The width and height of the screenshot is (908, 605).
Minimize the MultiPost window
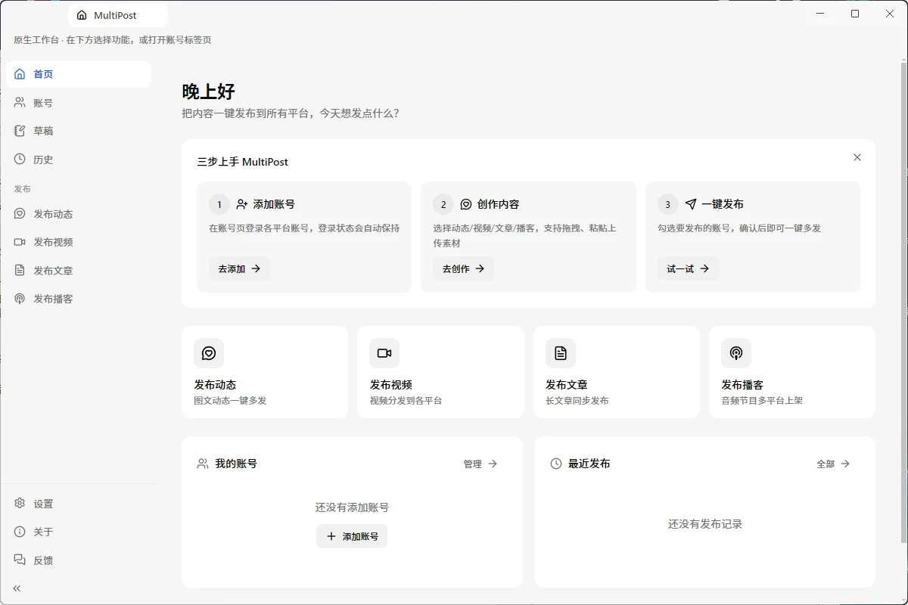(820, 14)
